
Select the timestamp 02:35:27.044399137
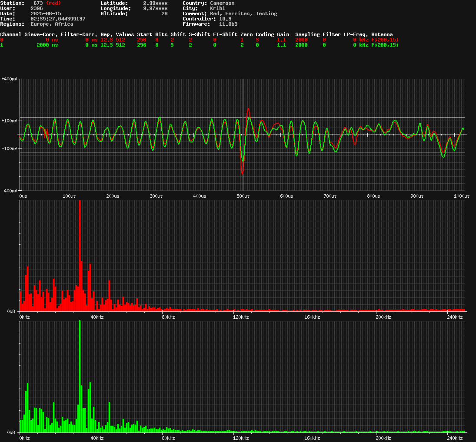click(58, 19)
